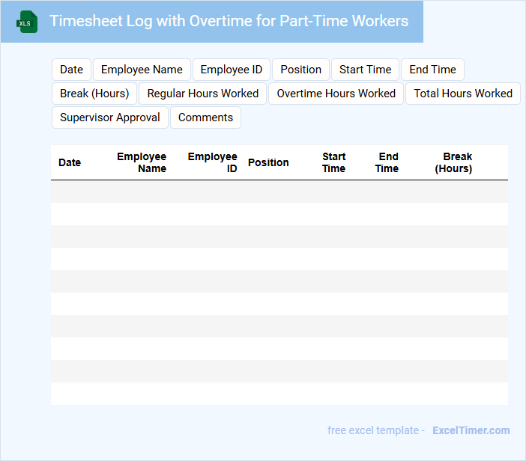Viewport: 526px width, 461px height.
Task: Click the Start Time table column header
Action: [x=333, y=162]
